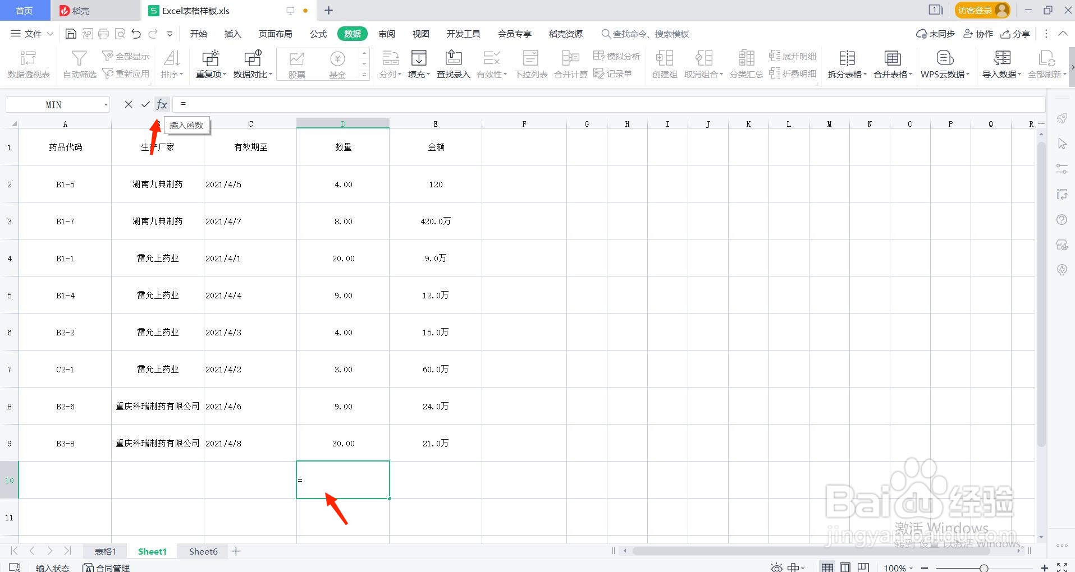1075x572 pixels.
Task: Add a new sheet with plus button
Action: coord(236,551)
